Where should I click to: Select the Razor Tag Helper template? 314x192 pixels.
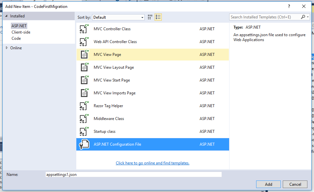(153, 106)
